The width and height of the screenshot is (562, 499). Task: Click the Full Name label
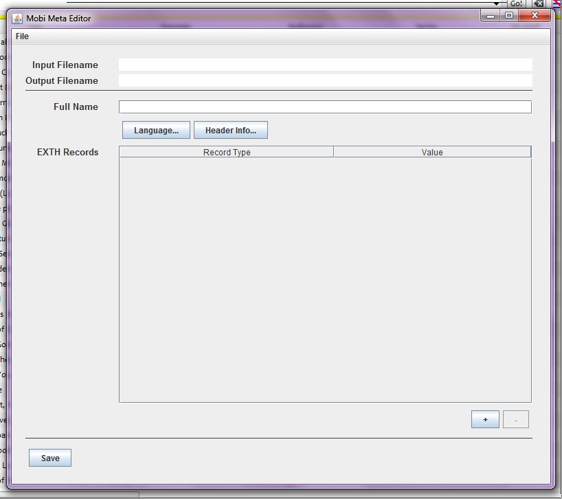pyautogui.click(x=76, y=107)
